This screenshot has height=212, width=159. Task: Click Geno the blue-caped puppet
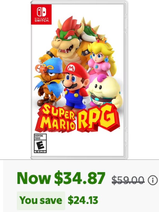coord(49,81)
